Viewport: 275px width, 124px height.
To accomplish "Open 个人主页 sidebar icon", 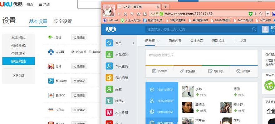I will pyautogui.click(x=109, y=66).
